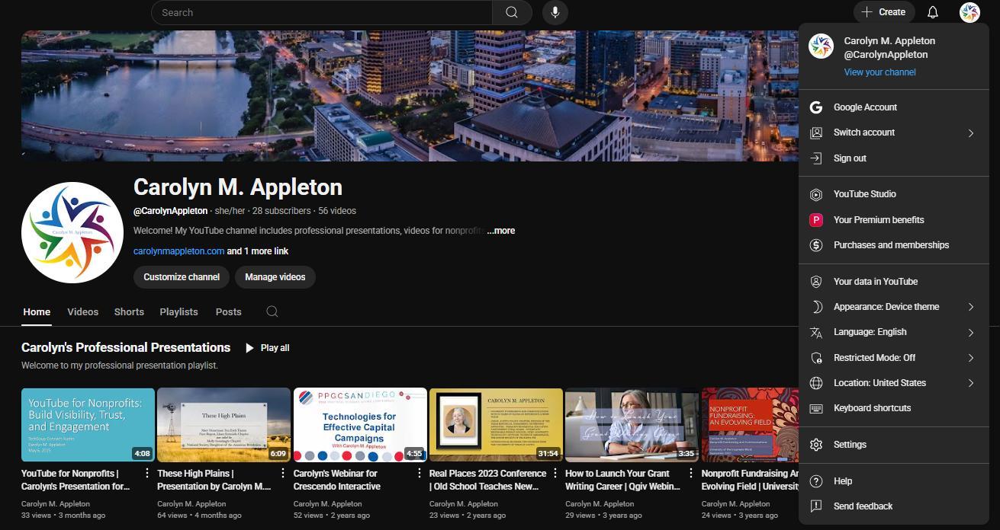Select Google Account menu entry
1000x530 pixels.
click(893, 107)
